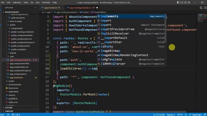The height and width of the screenshot is (116, 207).
Task: Toggle panel layout icon in title bar
Action: point(182,2)
